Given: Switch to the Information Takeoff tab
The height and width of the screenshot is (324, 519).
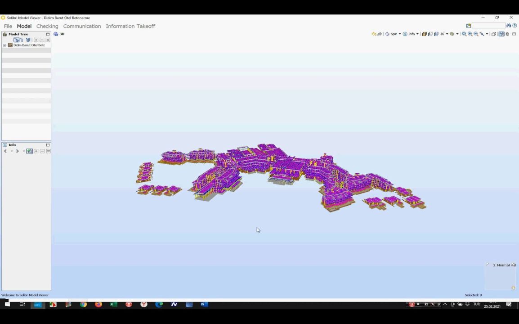Looking at the screenshot, I should pos(130,26).
